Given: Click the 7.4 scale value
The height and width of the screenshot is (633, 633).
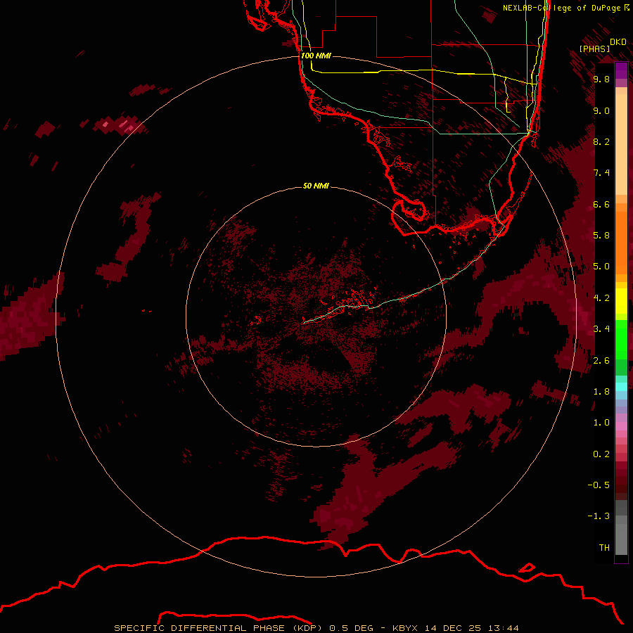Looking at the screenshot, I should click(601, 173).
